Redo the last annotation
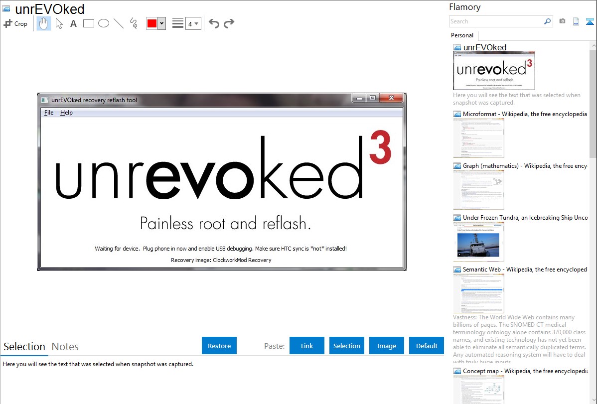The width and height of the screenshot is (597, 404). coord(229,23)
